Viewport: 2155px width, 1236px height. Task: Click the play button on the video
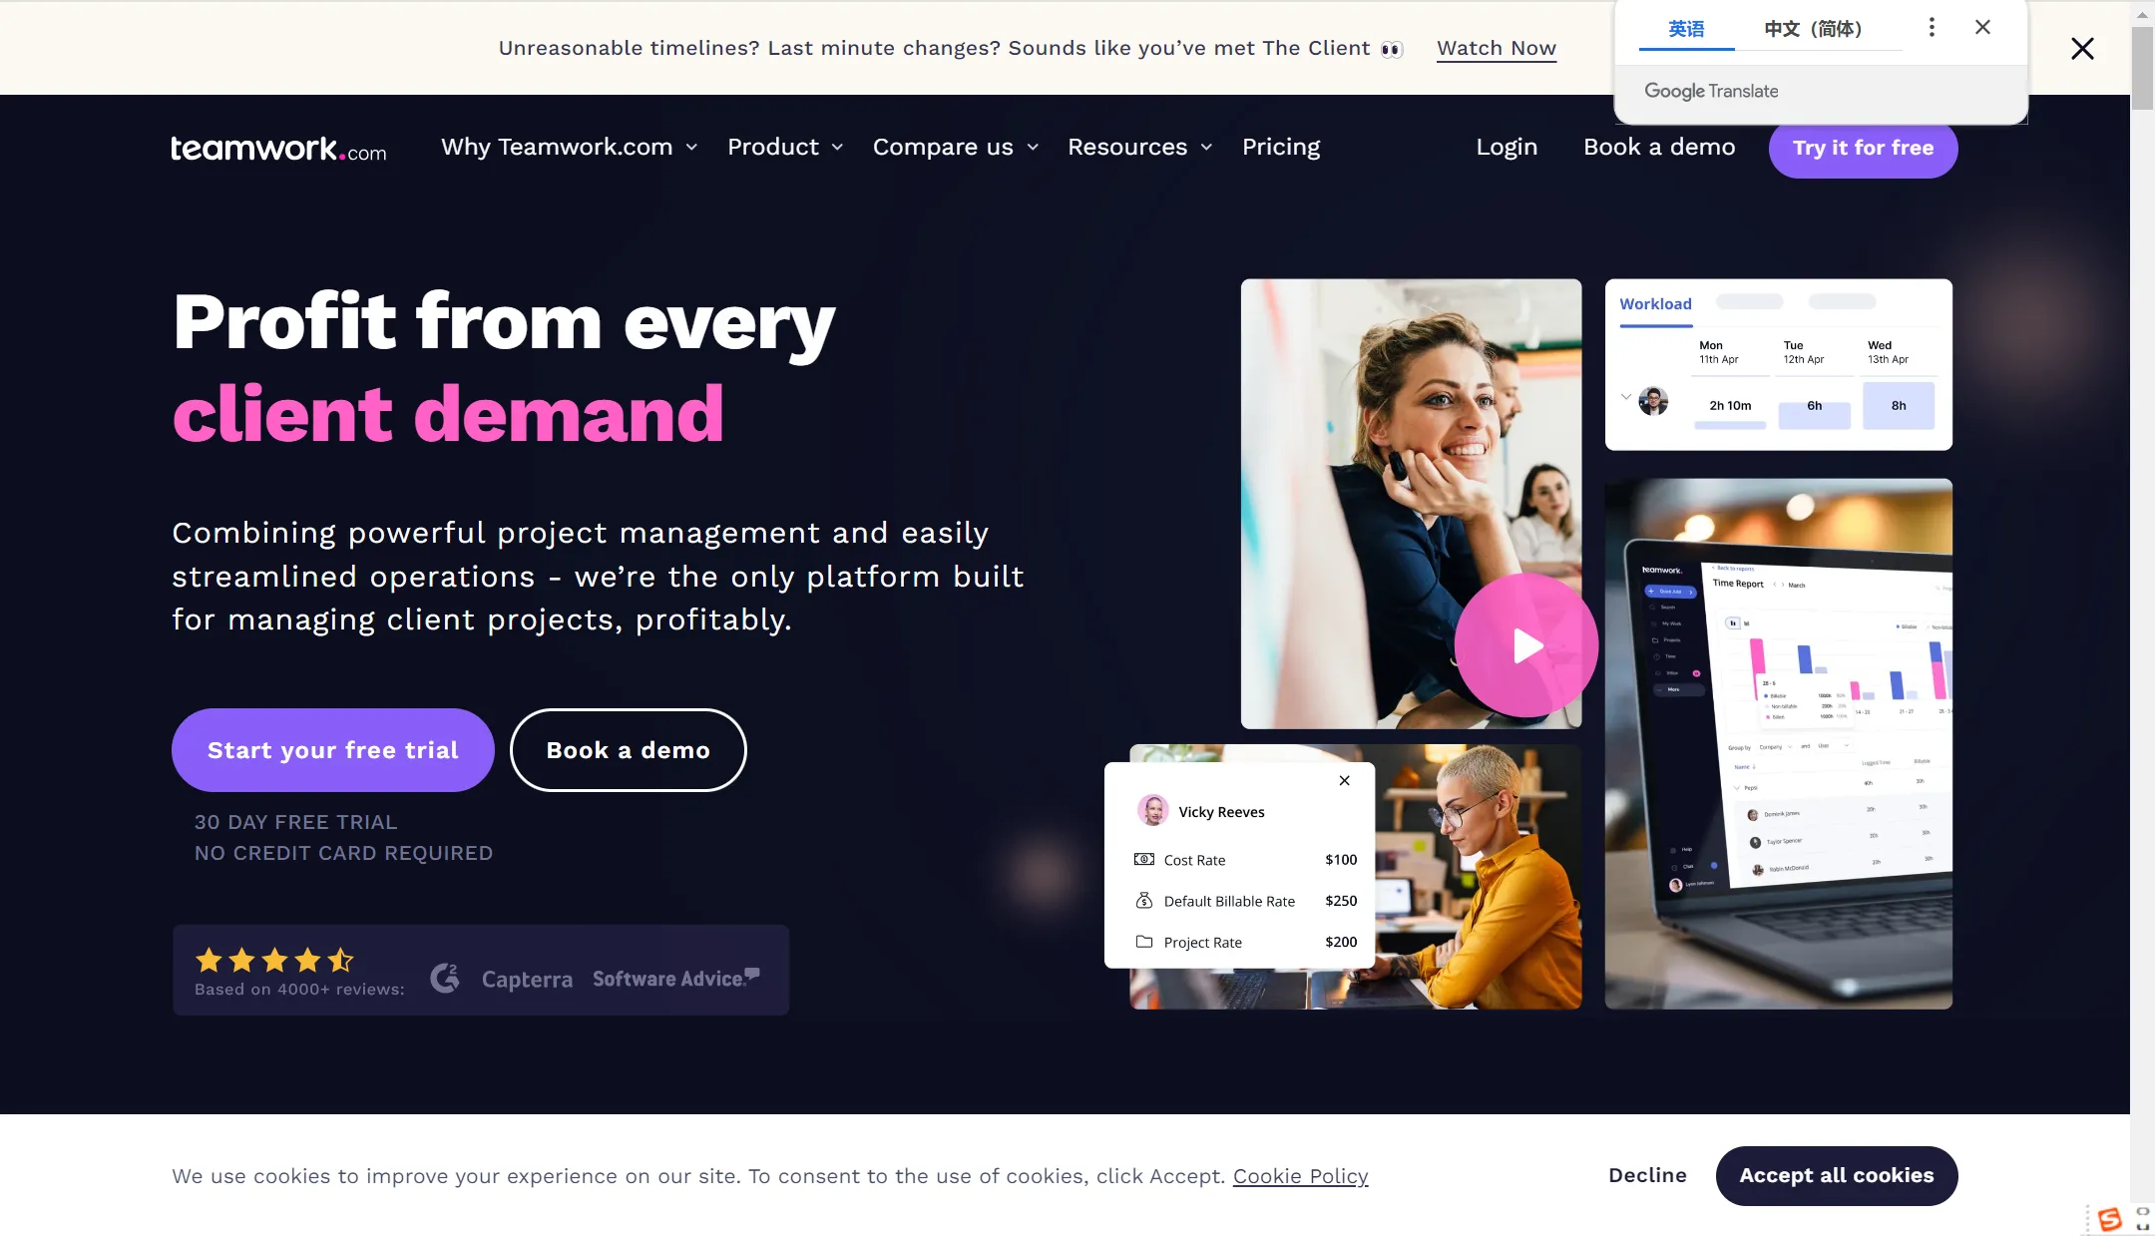click(x=1523, y=642)
